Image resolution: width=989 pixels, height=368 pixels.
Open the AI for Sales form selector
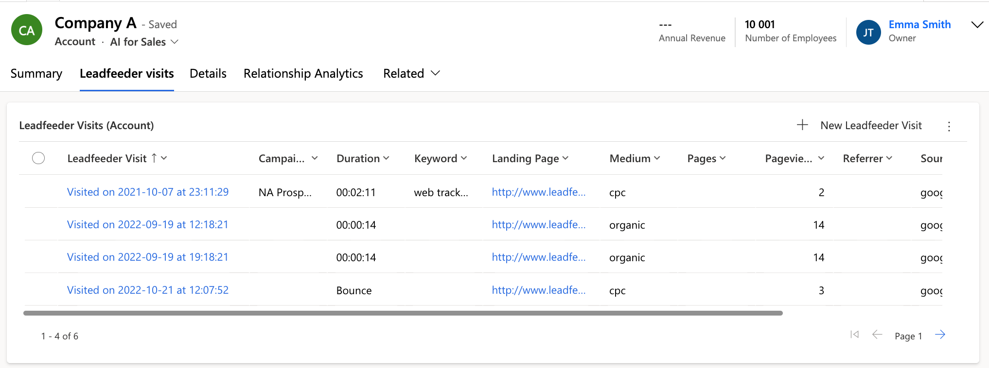pos(144,42)
